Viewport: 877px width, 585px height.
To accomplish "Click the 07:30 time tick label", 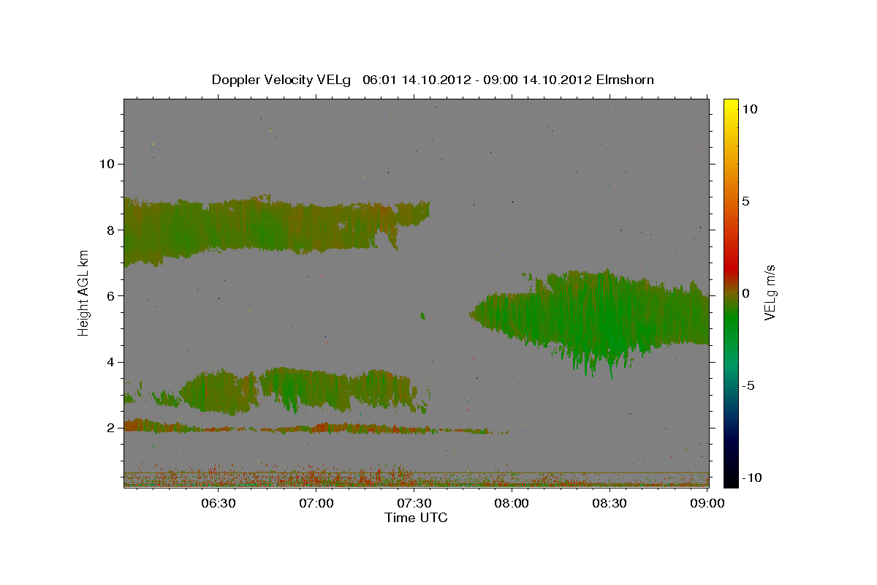I will pyautogui.click(x=414, y=503).
